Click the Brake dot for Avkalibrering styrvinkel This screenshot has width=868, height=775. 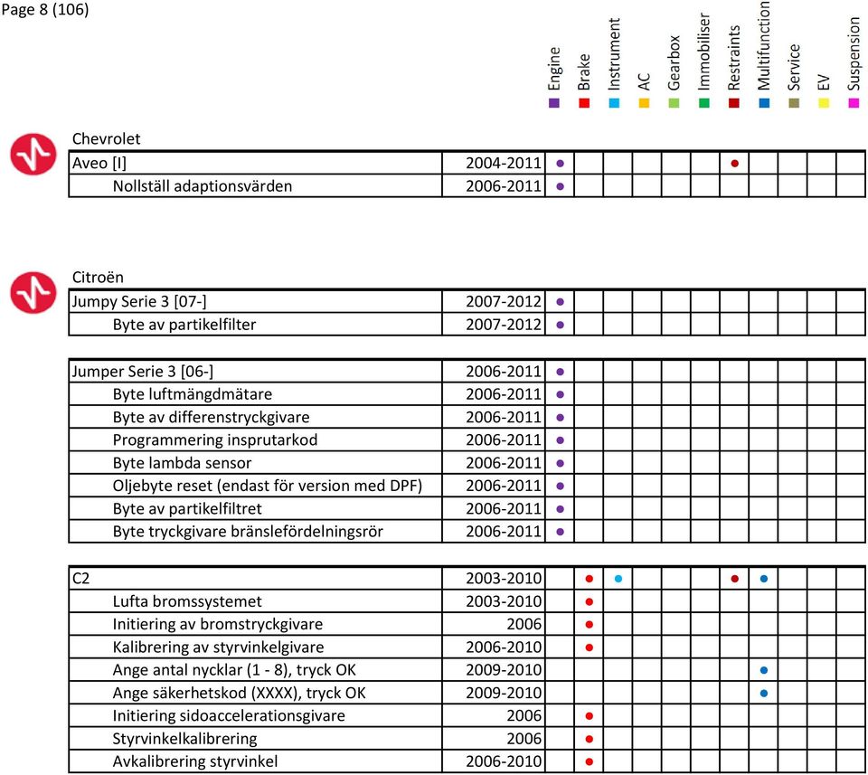[x=589, y=761]
